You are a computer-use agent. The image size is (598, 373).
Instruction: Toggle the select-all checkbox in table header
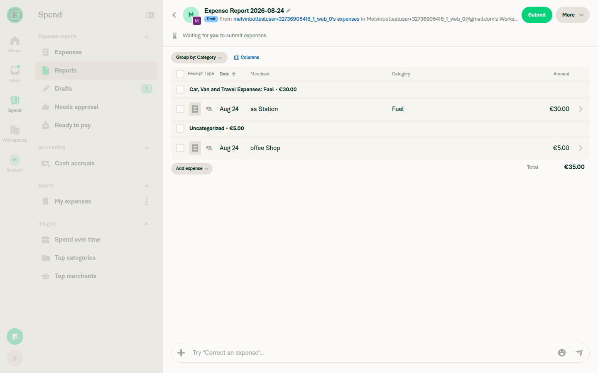[x=180, y=74]
